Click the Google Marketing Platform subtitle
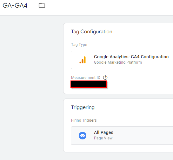The height and width of the screenshot is (160, 173). tap(118, 62)
